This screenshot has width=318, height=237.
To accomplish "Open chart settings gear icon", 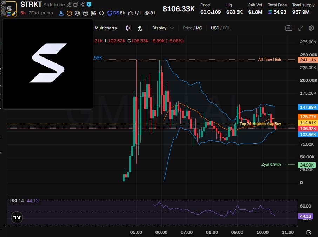I will click(x=311, y=28).
